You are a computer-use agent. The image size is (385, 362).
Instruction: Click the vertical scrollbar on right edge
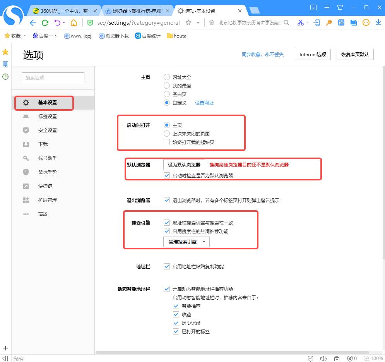[x=383, y=162]
